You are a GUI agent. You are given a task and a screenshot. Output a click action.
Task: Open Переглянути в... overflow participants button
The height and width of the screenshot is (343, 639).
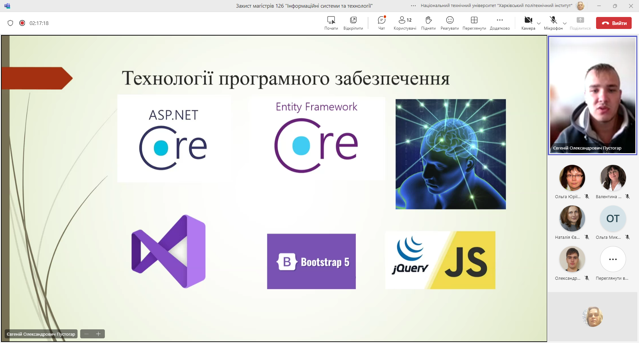click(x=613, y=259)
